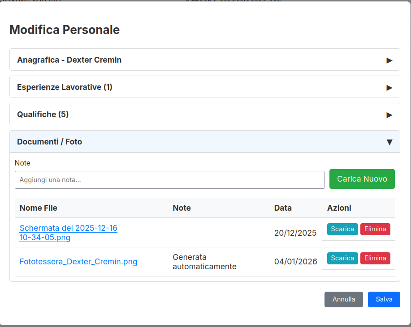The width and height of the screenshot is (411, 327).
Task: Download Fototessera file with Scarica
Action: 342,258
